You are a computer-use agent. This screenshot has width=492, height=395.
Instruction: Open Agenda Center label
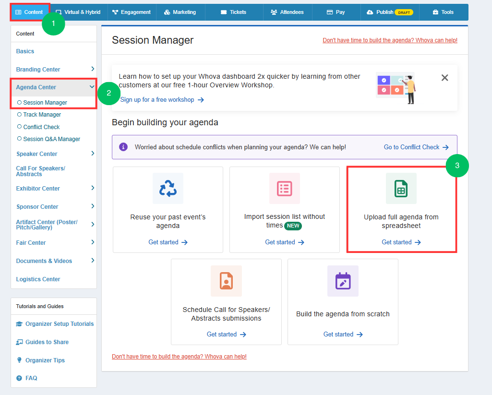[36, 87]
